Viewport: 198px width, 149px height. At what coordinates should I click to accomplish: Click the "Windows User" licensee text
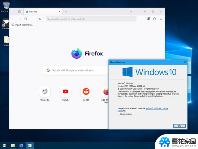coord(126,114)
